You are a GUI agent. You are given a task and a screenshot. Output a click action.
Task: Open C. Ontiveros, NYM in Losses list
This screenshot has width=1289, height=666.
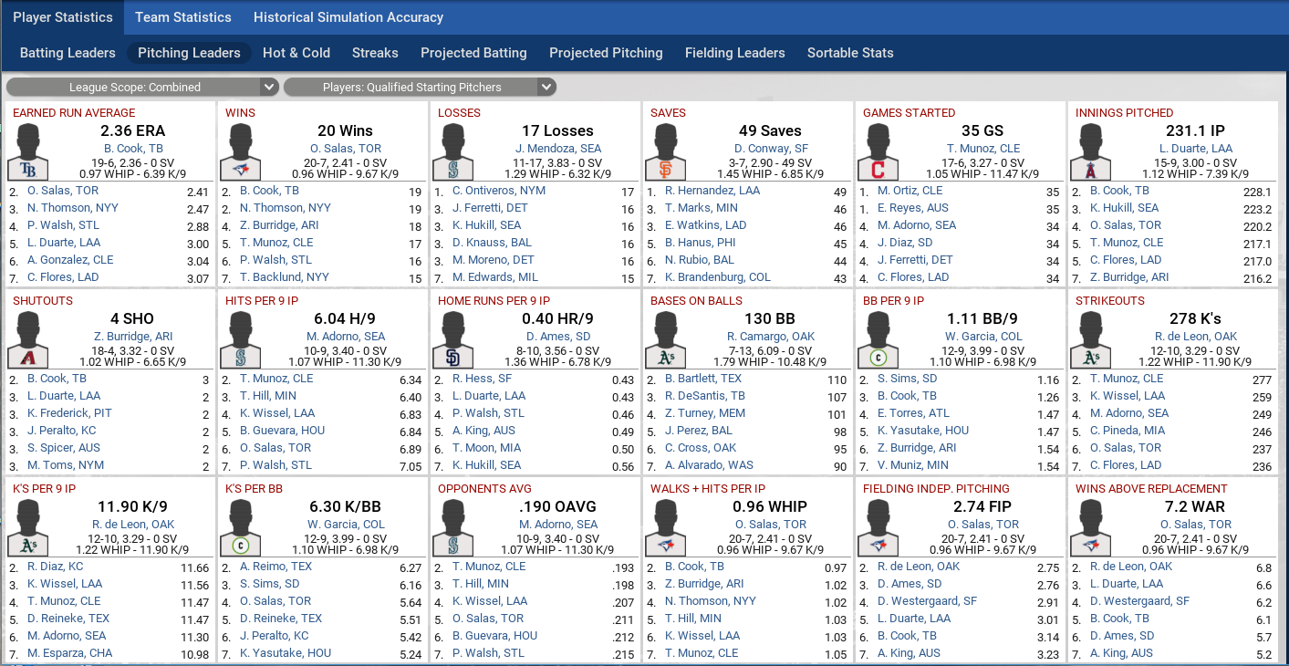tap(499, 192)
